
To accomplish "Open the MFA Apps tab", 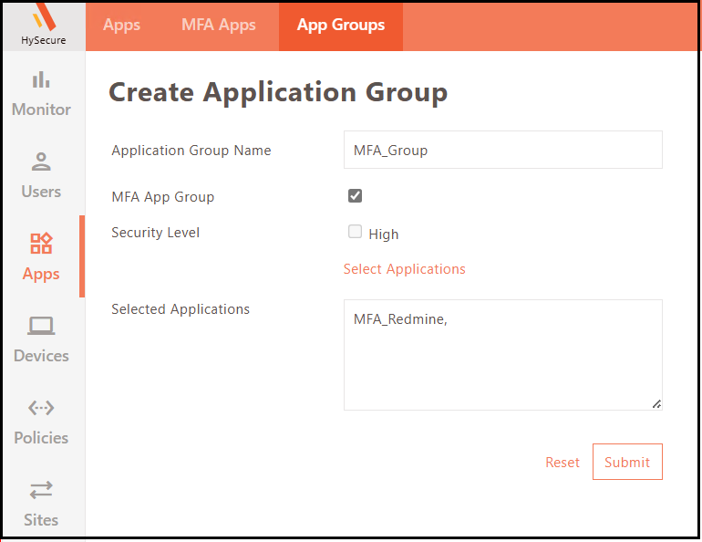I will [x=219, y=26].
